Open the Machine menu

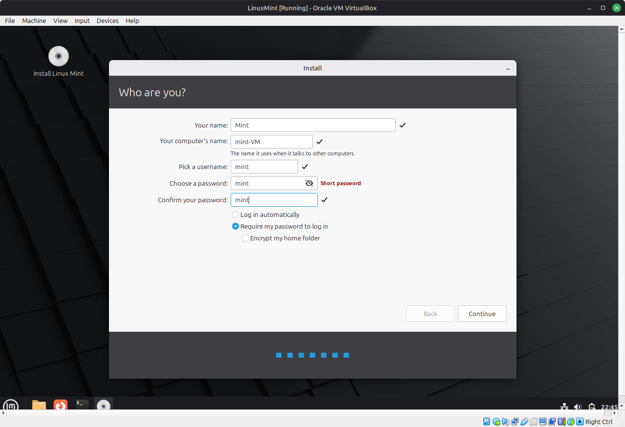(x=34, y=21)
